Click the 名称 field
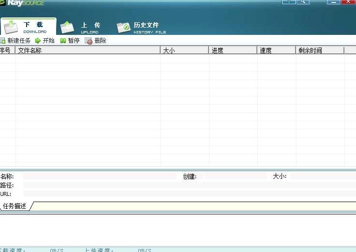Screen dimensions: 356x252 (100, 176)
